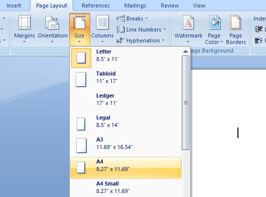Open the Margins gallery icon

pyautogui.click(x=25, y=22)
